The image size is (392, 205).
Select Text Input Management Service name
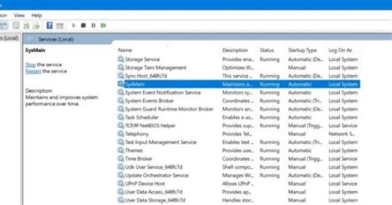pyautogui.click(x=161, y=142)
